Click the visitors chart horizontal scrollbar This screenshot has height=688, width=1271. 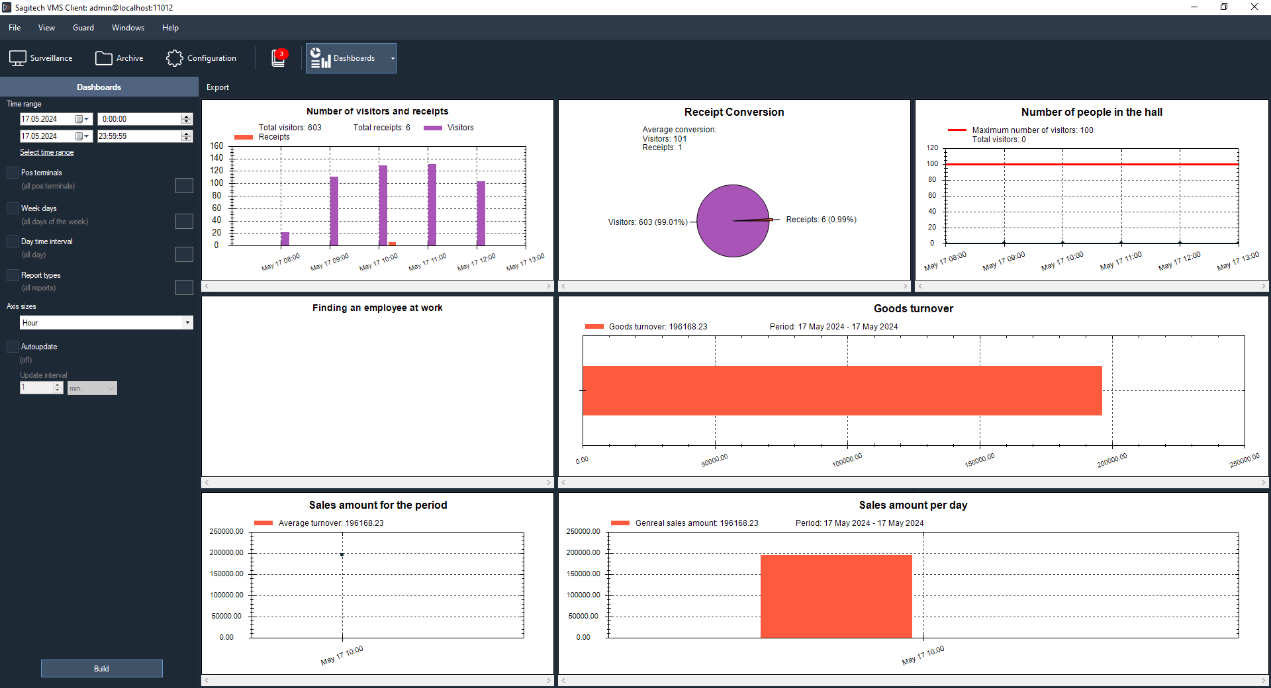(x=377, y=286)
